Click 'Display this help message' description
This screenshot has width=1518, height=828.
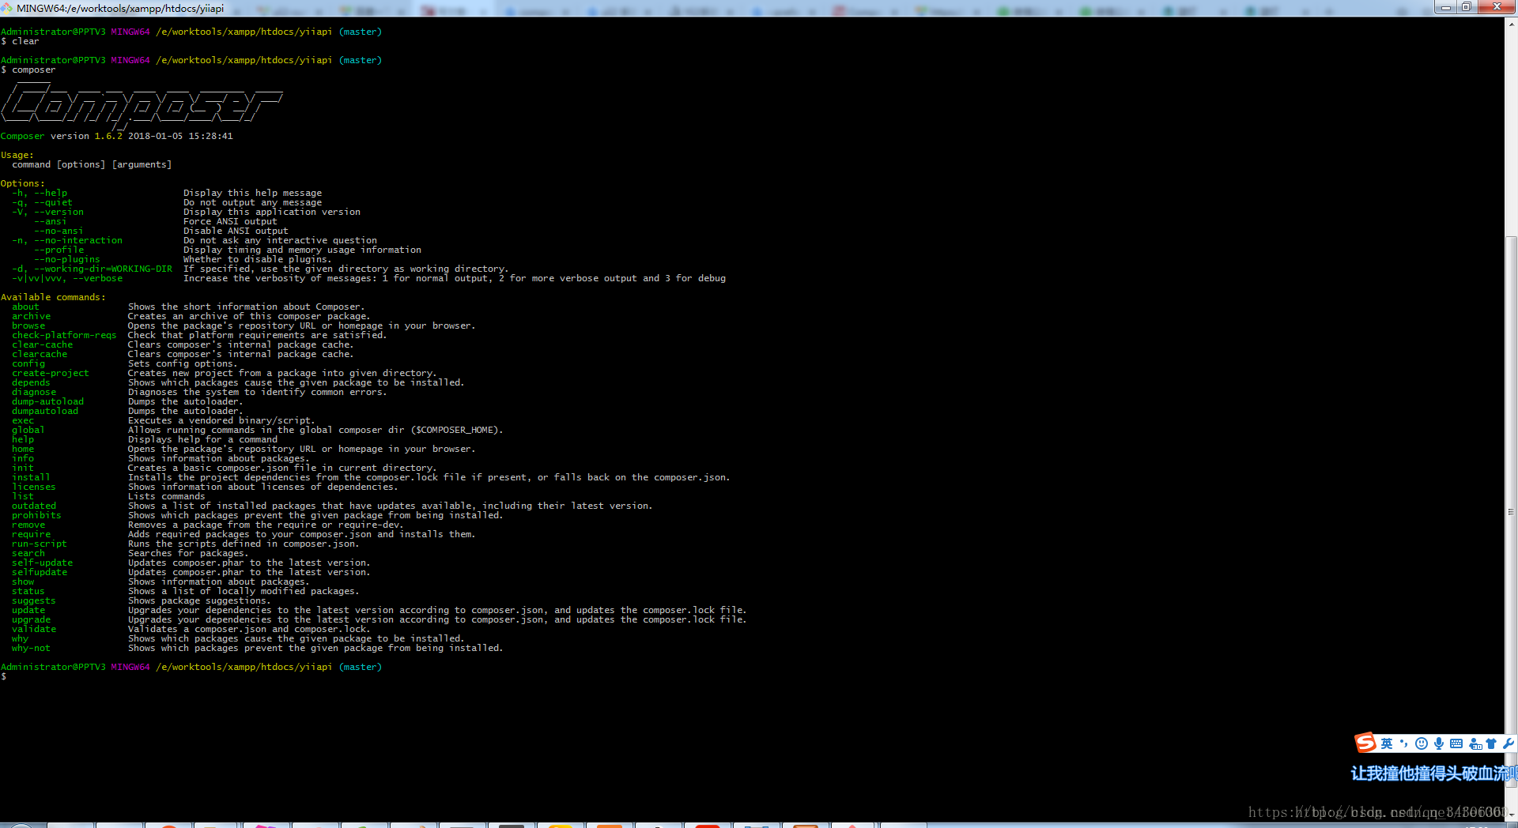click(253, 193)
